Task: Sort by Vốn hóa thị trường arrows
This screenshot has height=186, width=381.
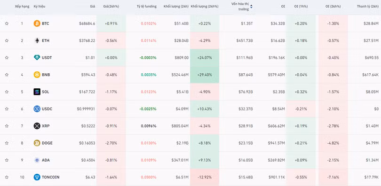Action: click(x=251, y=7)
